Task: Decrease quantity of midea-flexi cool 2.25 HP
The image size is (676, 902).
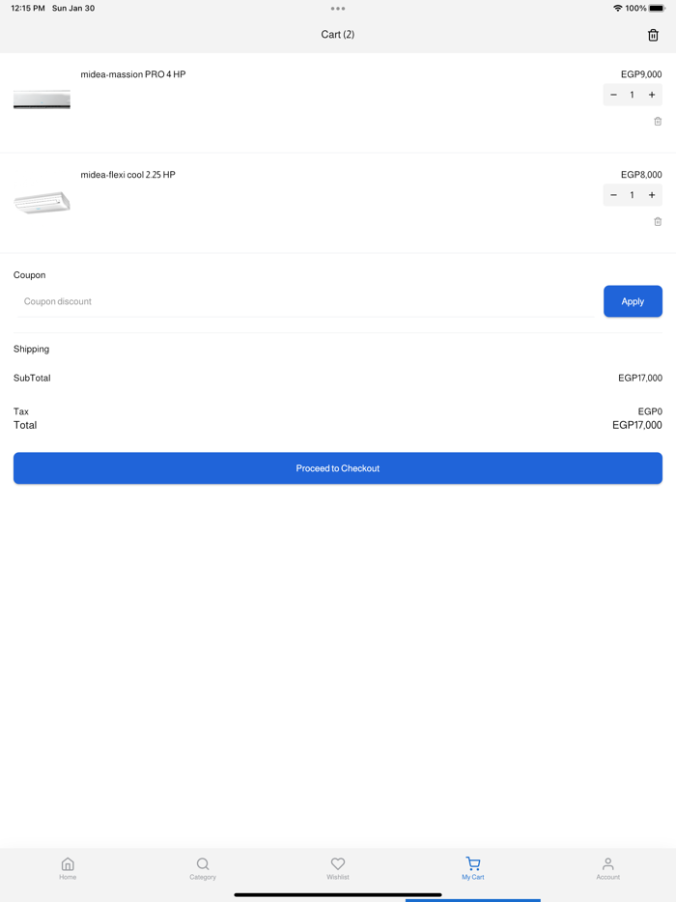Action: [613, 195]
